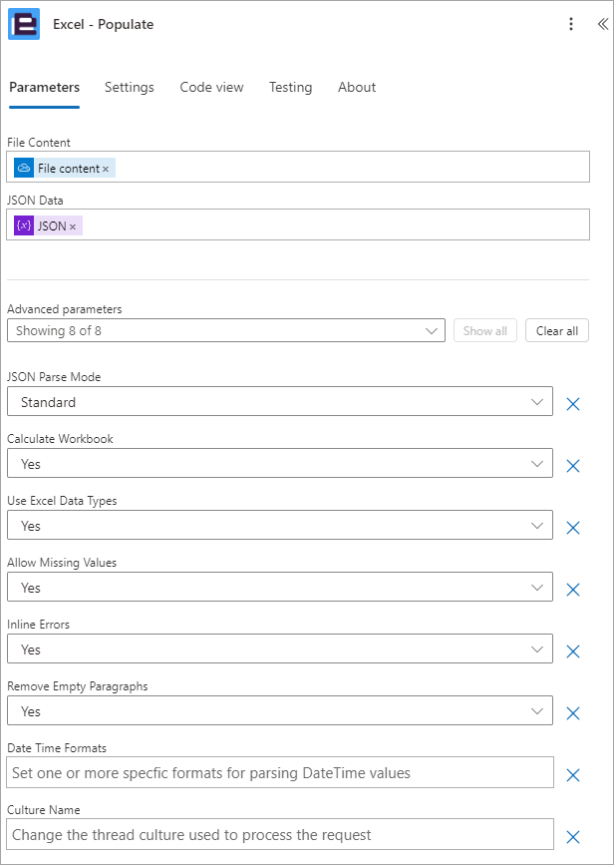Click the OneDrive icon in File content token
This screenshot has height=865, width=614.
click(24, 169)
